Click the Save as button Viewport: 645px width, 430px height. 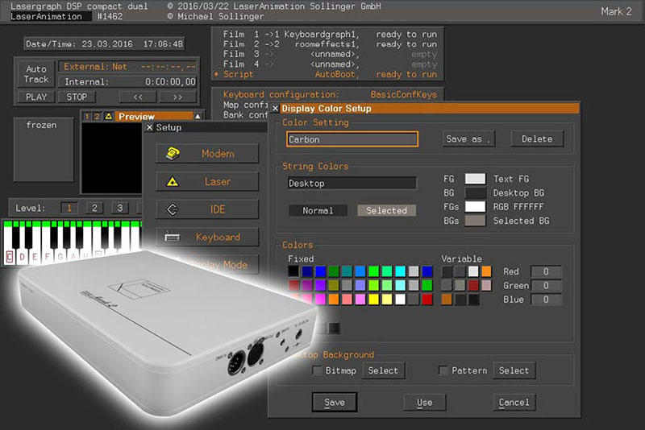click(x=468, y=139)
